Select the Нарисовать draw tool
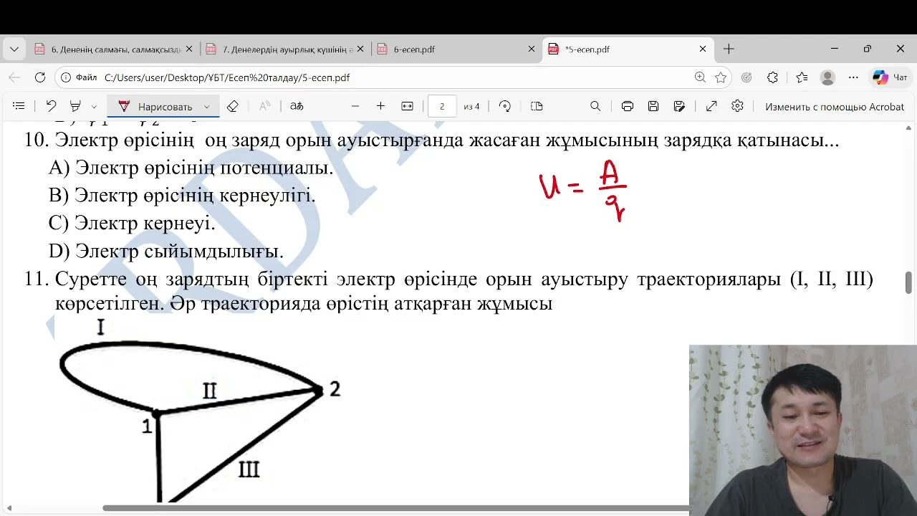917x516 pixels. pyautogui.click(x=155, y=106)
